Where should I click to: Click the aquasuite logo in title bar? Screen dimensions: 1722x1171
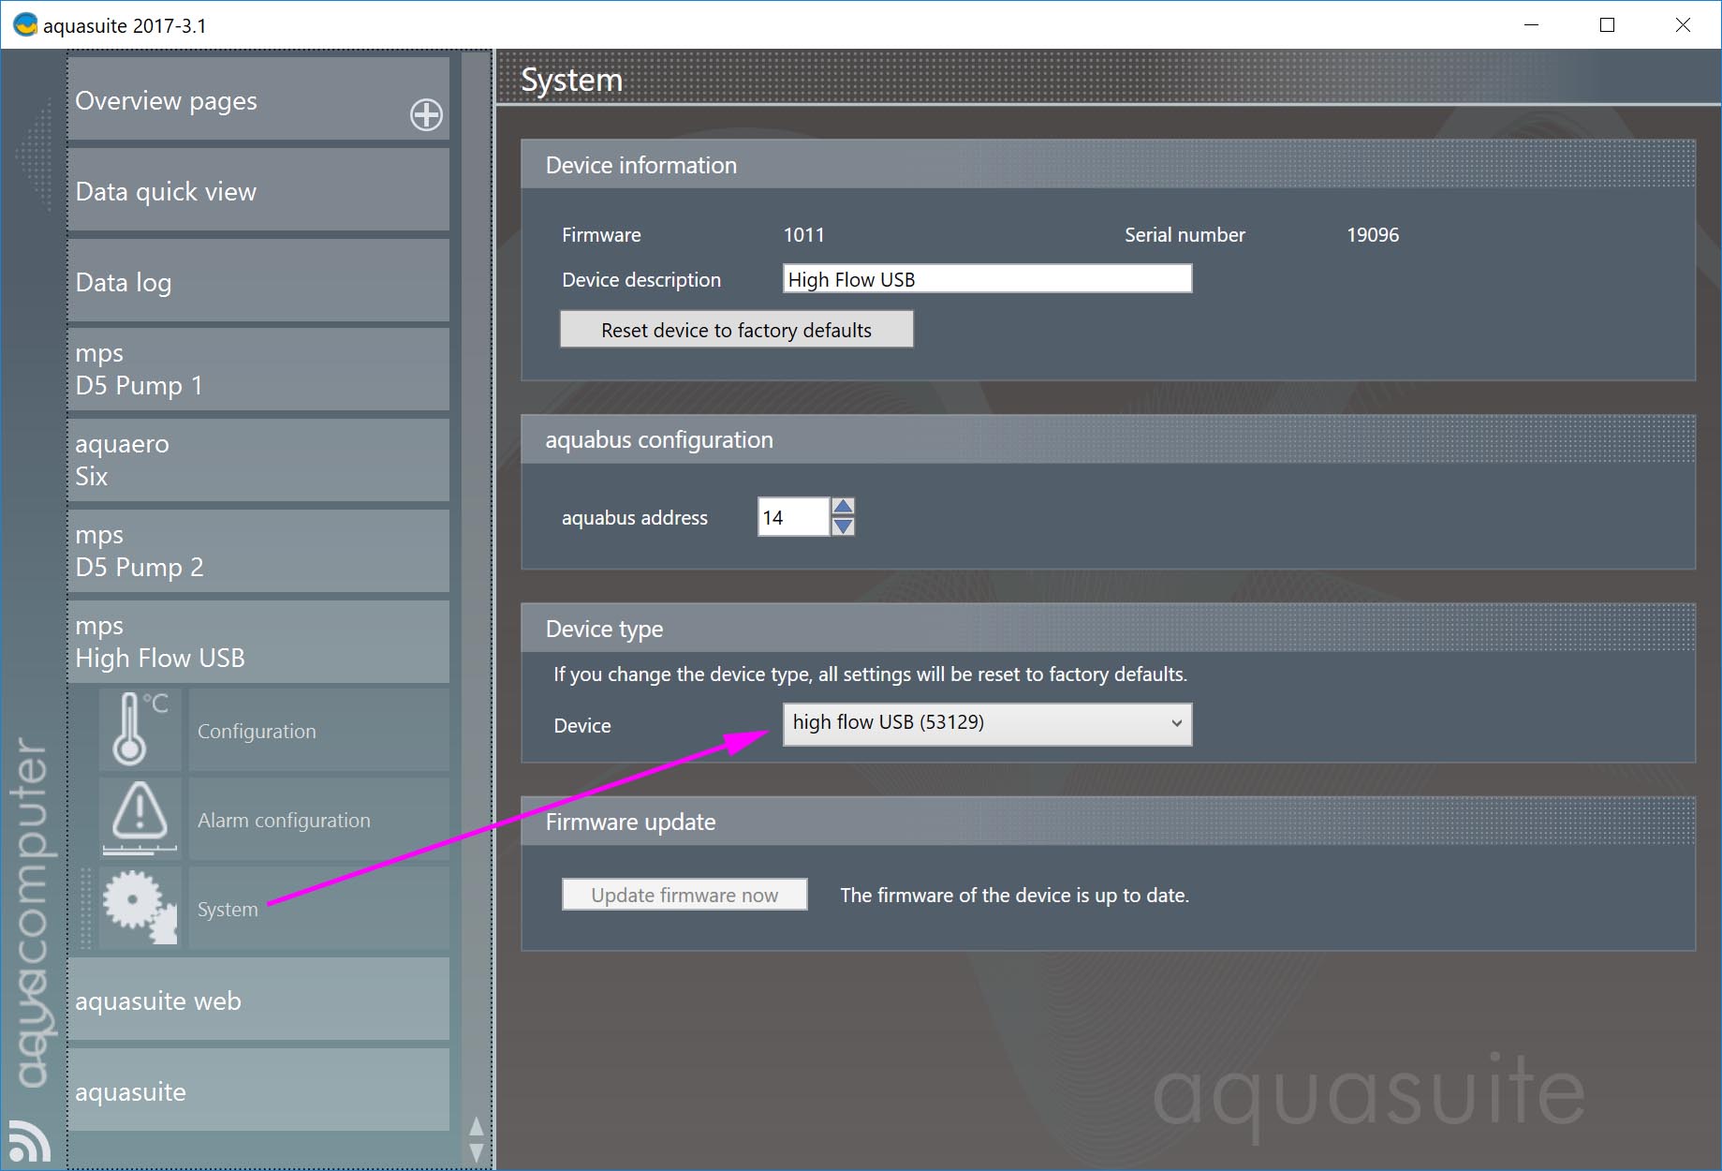(24, 25)
